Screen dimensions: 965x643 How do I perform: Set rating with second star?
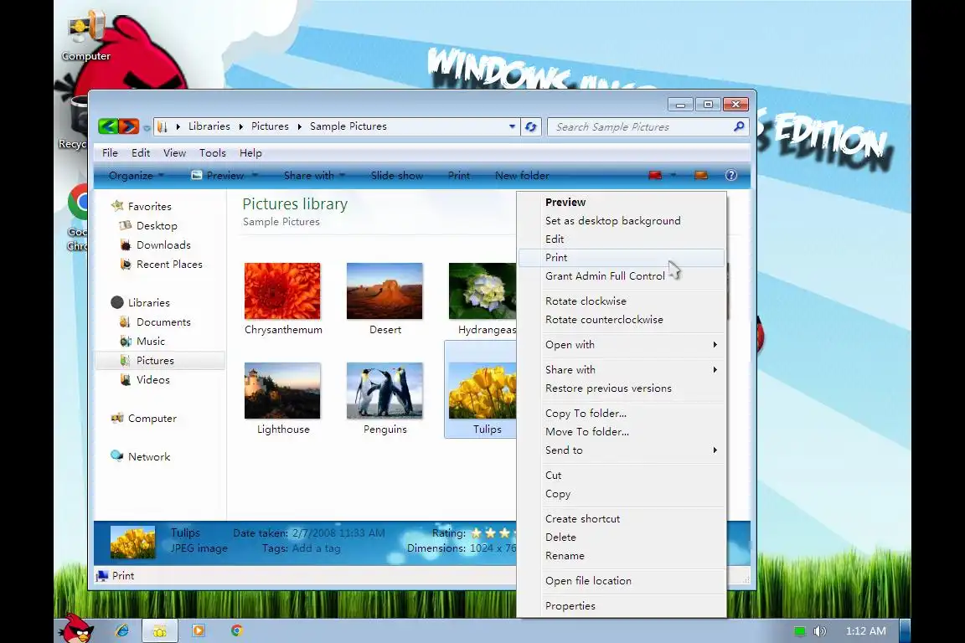point(491,532)
